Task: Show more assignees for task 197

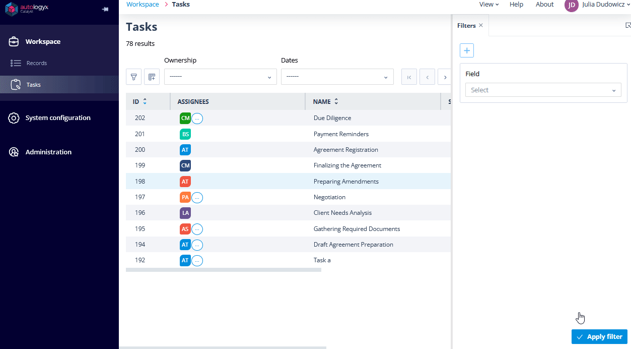Action: coord(197,198)
